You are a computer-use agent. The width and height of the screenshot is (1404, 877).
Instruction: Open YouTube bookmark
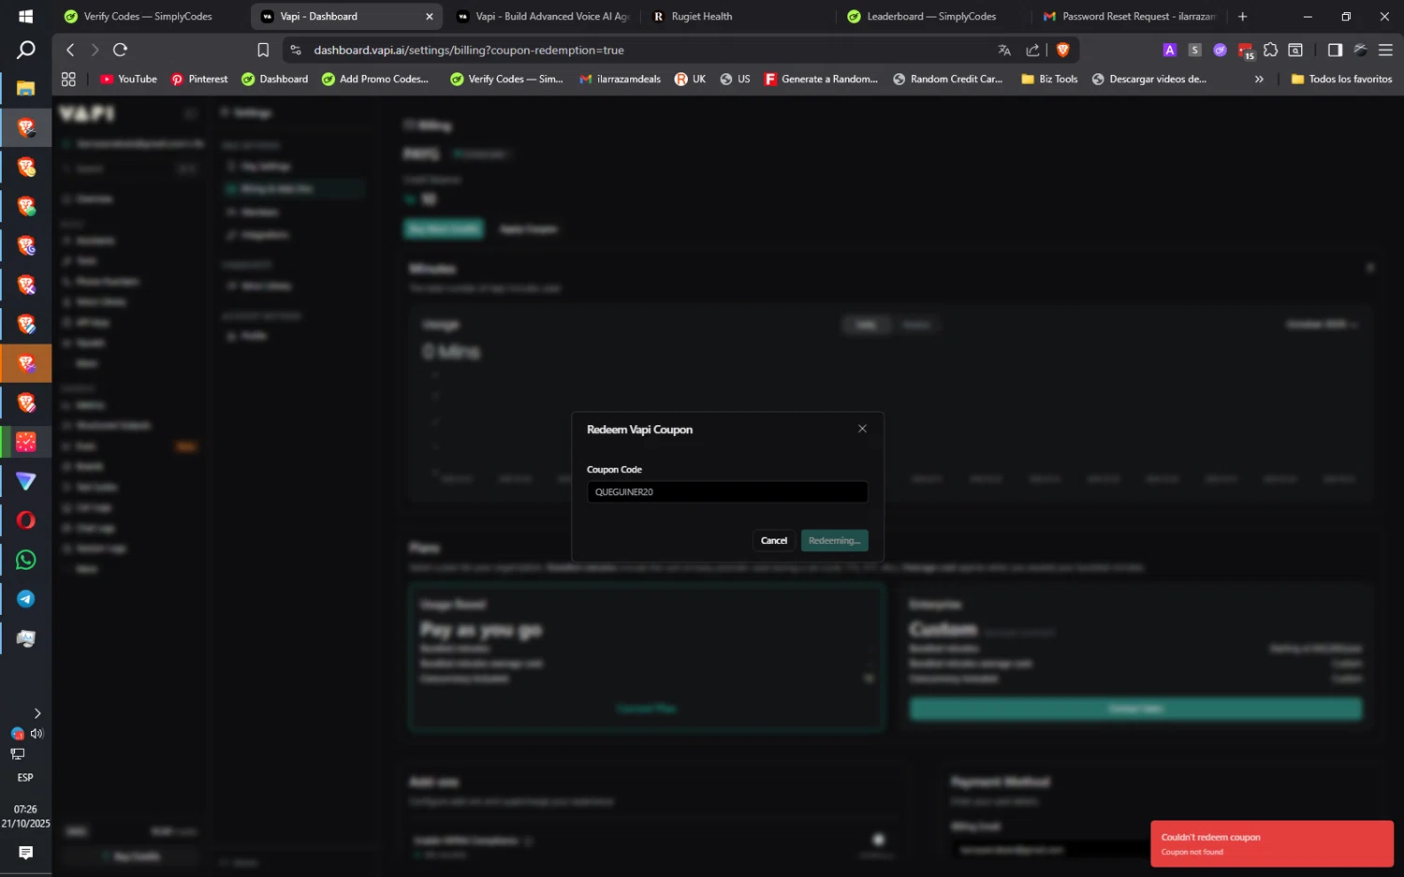coord(128,80)
